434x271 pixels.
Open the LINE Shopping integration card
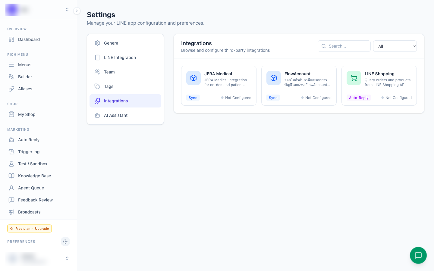pos(379,86)
